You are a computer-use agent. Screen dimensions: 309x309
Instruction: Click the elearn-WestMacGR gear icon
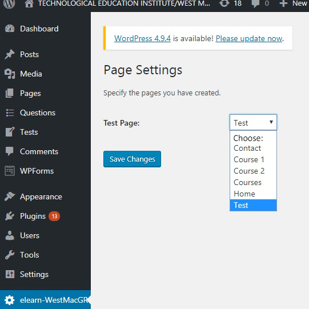pyautogui.click(x=10, y=300)
